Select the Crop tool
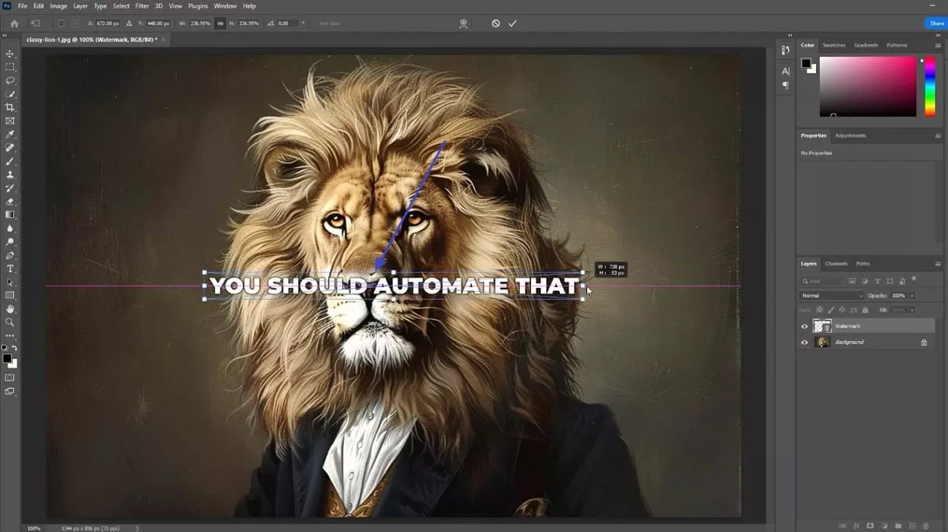The width and height of the screenshot is (948, 532). (x=10, y=108)
